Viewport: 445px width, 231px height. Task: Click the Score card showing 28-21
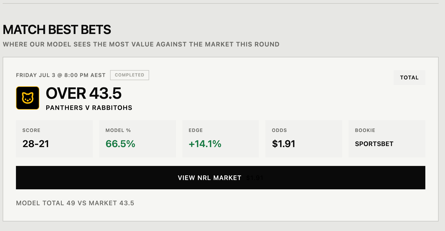(54, 139)
